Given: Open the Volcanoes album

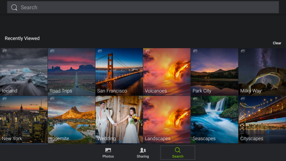Looking at the screenshot, I should 167,72.
